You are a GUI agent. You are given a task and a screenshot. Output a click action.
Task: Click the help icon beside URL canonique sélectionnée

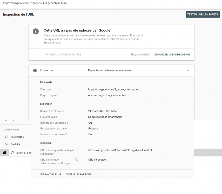[x=77, y=160]
